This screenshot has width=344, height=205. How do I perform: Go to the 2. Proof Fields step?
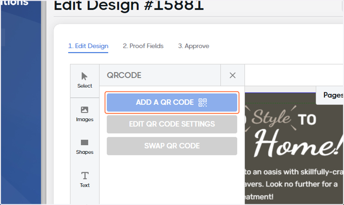pyautogui.click(x=143, y=46)
